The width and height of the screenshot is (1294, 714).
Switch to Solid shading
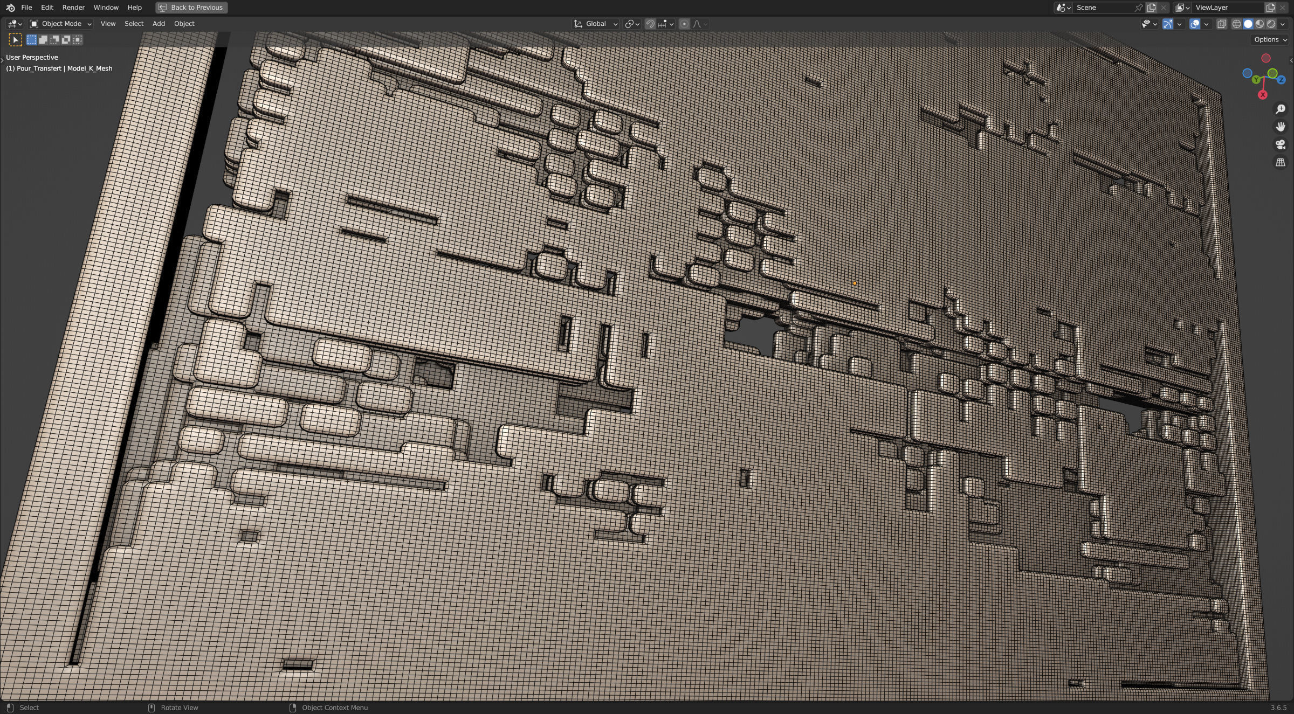pos(1248,24)
